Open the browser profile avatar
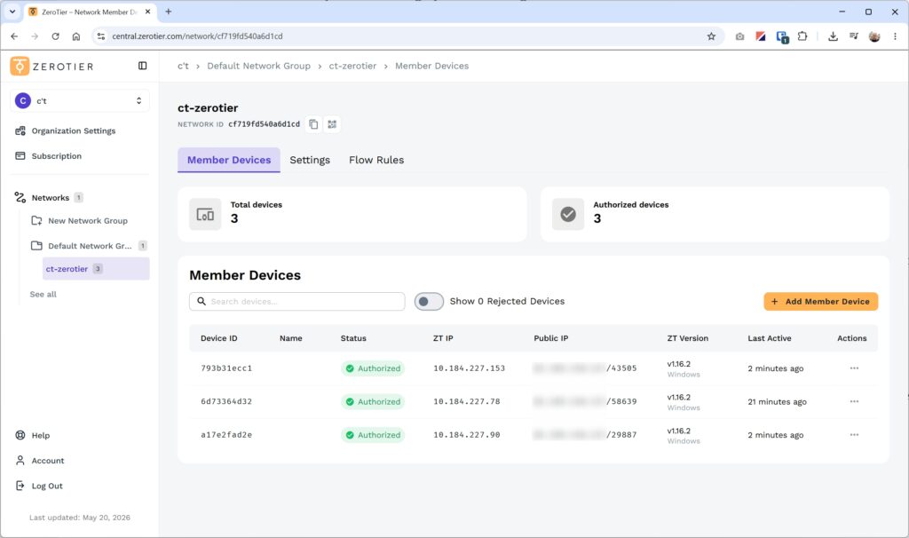The height and width of the screenshot is (538, 909). point(874,36)
